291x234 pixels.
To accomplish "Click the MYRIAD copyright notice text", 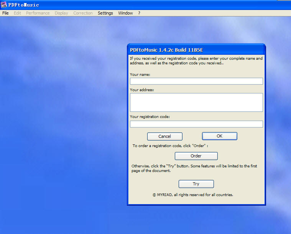I will click(x=193, y=195).
